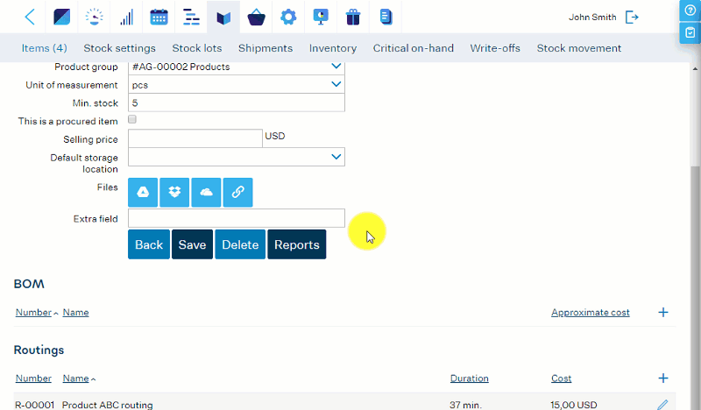Sort Routings by Duration
Screen dimensions: 701x410
[469, 378]
